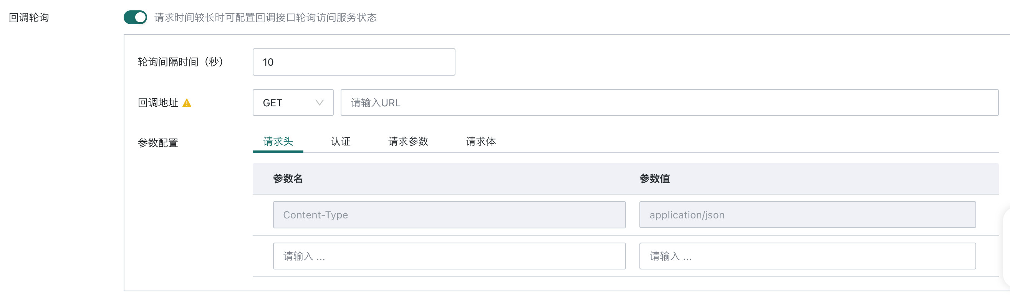This screenshot has width=1010, height=304.
Task: Click the empty 参数值 input in second row
Action: [807, 256]
